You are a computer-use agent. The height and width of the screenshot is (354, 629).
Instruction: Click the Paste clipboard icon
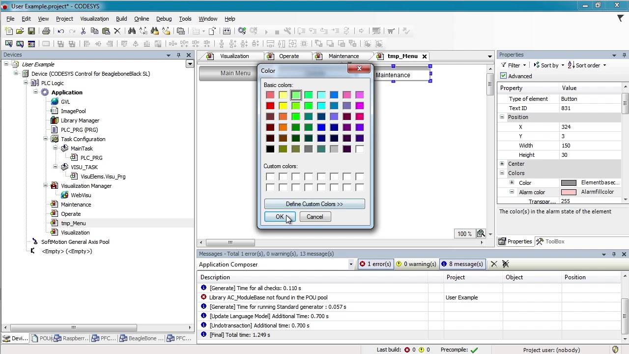pos(106,31)
